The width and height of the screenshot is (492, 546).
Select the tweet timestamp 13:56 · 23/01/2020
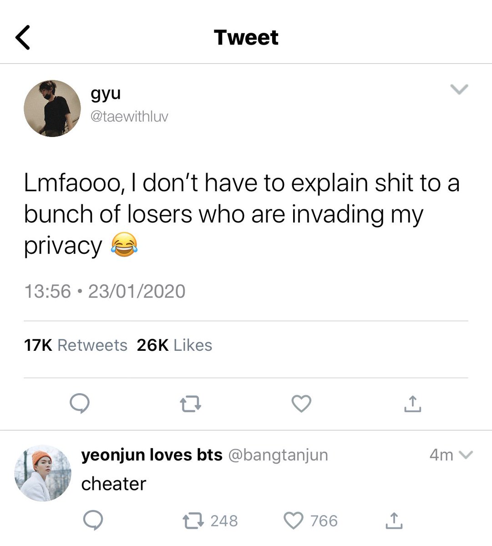tap(105, 291)
